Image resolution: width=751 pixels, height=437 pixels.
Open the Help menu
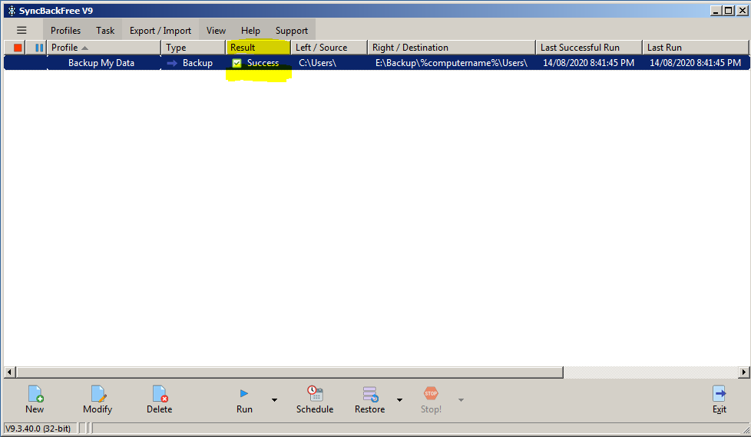coord(250,30)
